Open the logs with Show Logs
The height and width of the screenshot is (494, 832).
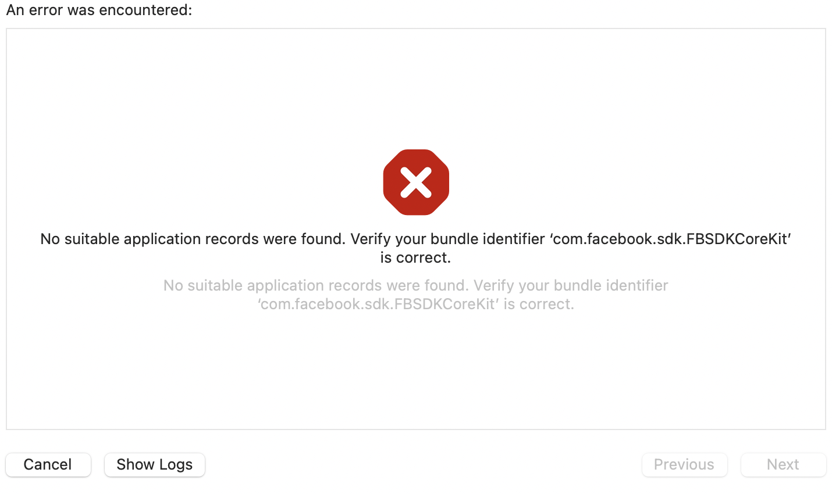(155, 464)
